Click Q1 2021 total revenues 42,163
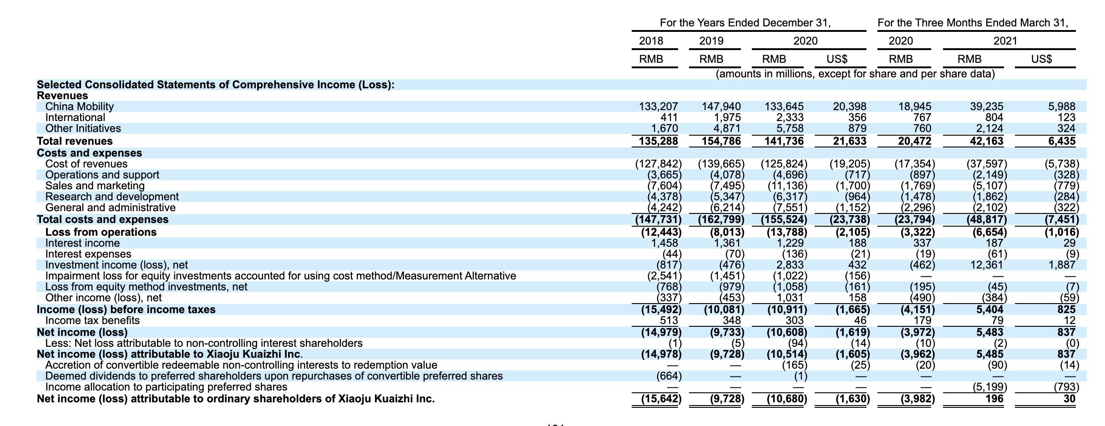Viewport: 1105px width, 426px height. pos(986,141)
